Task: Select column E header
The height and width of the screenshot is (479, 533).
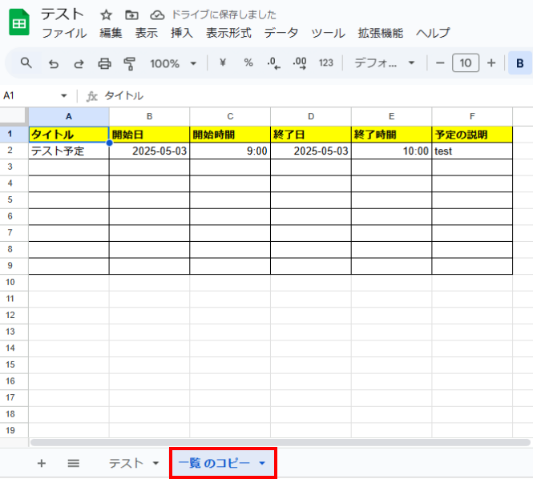Action: point(392,116)
